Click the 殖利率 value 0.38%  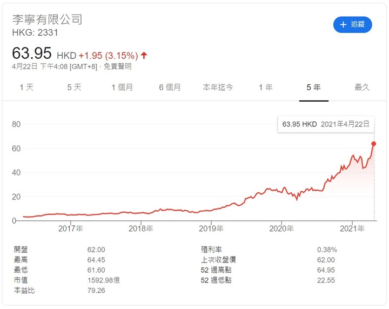[x=327, y=250]
